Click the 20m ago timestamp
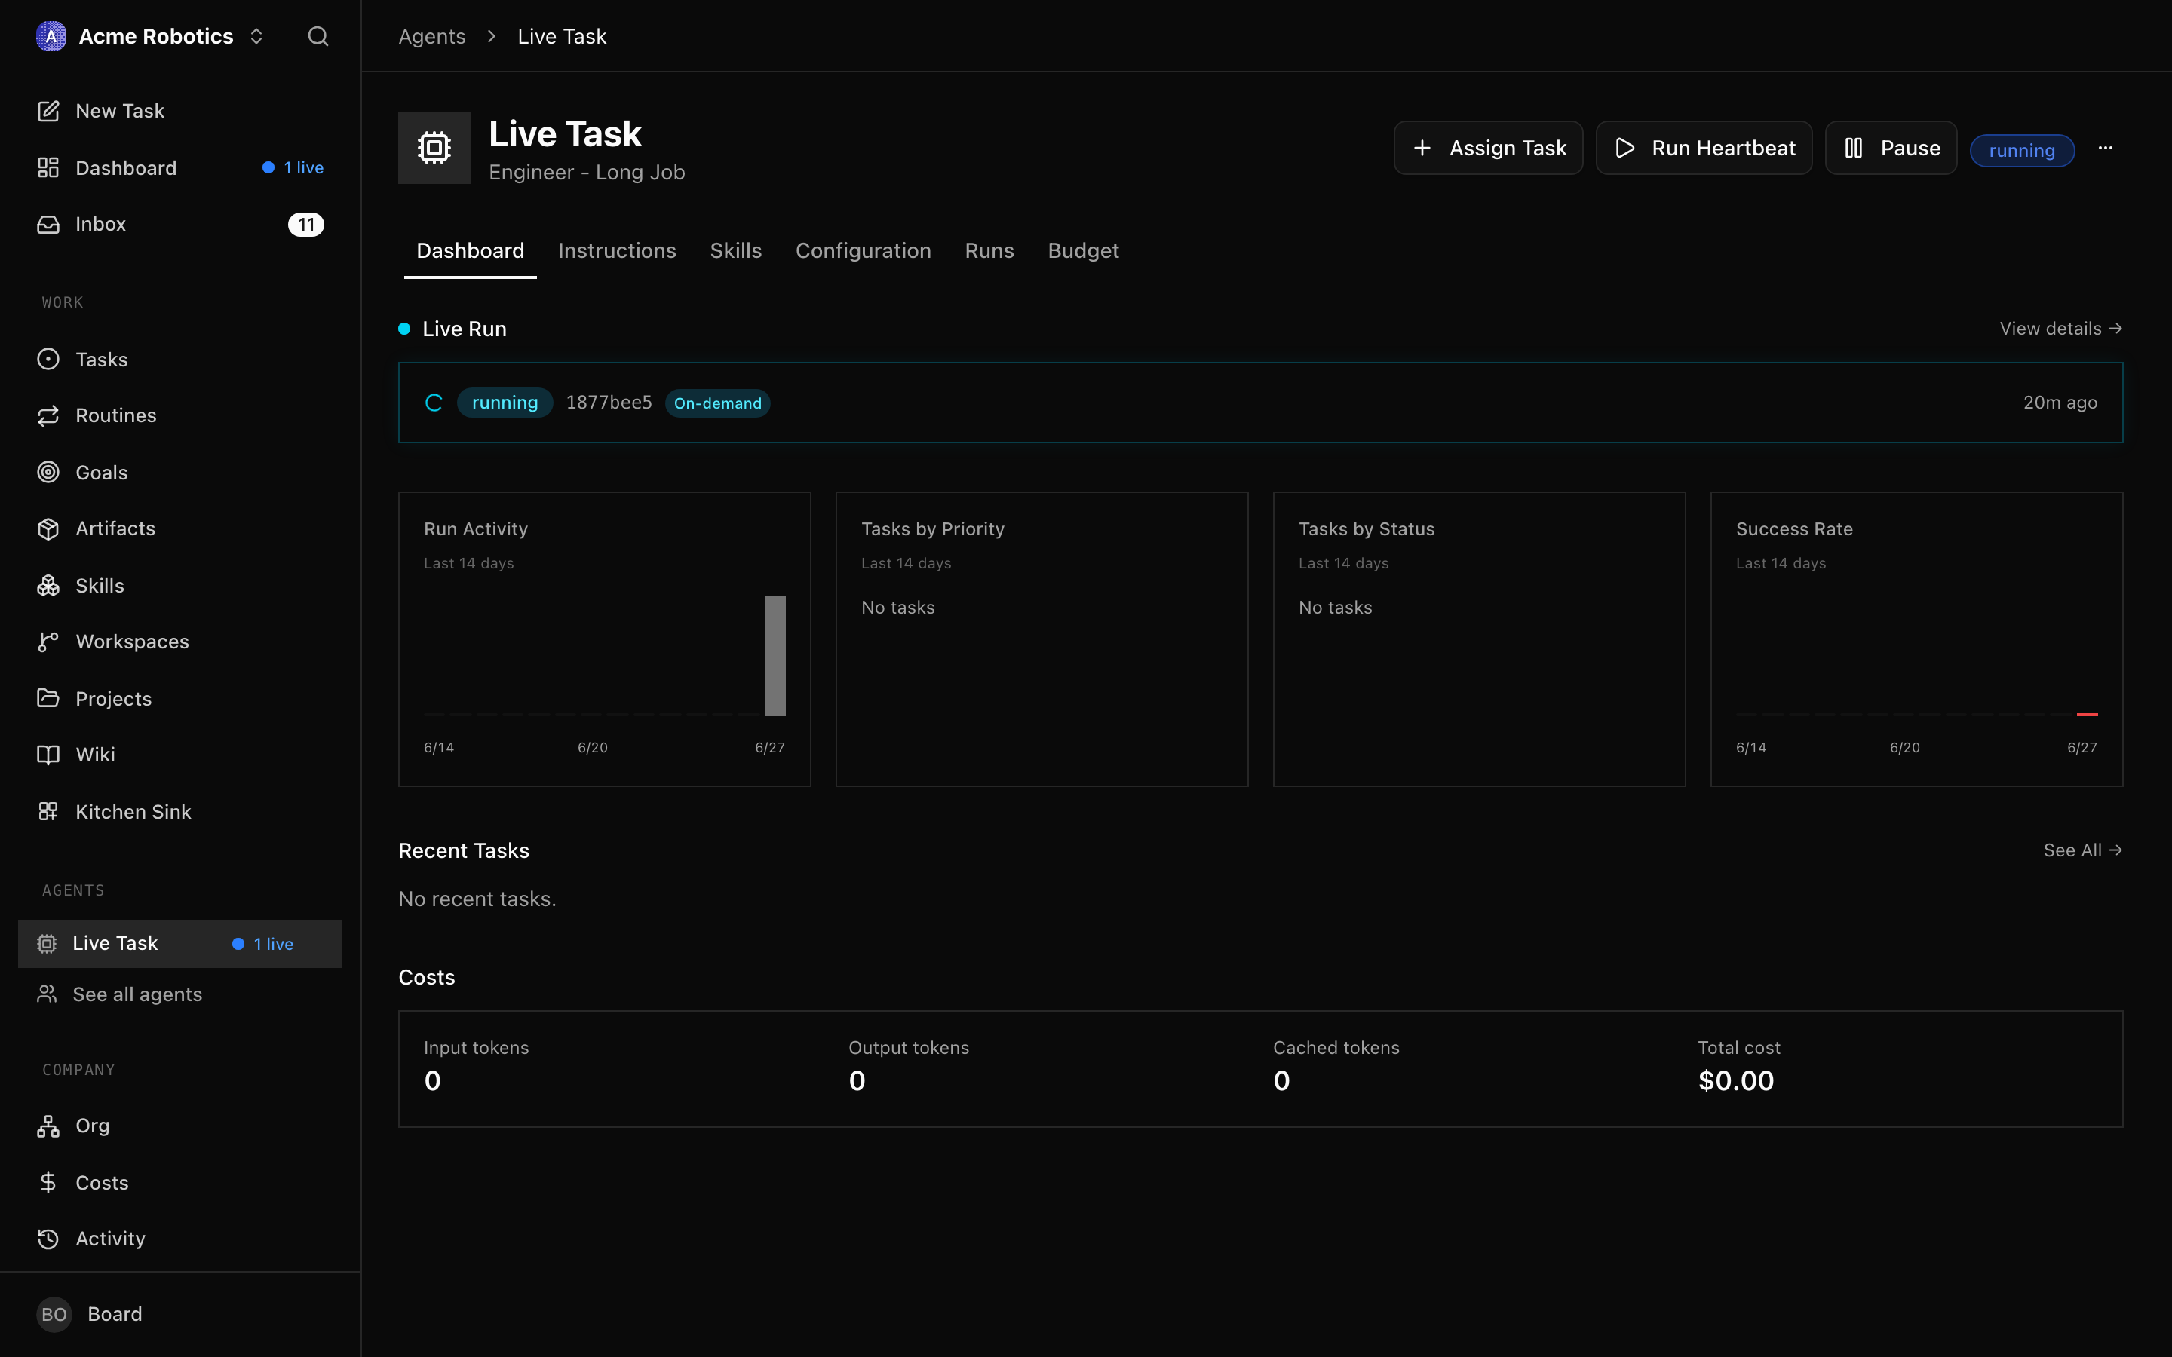Screen dimensions: 2172x1357 (2060, 402)
